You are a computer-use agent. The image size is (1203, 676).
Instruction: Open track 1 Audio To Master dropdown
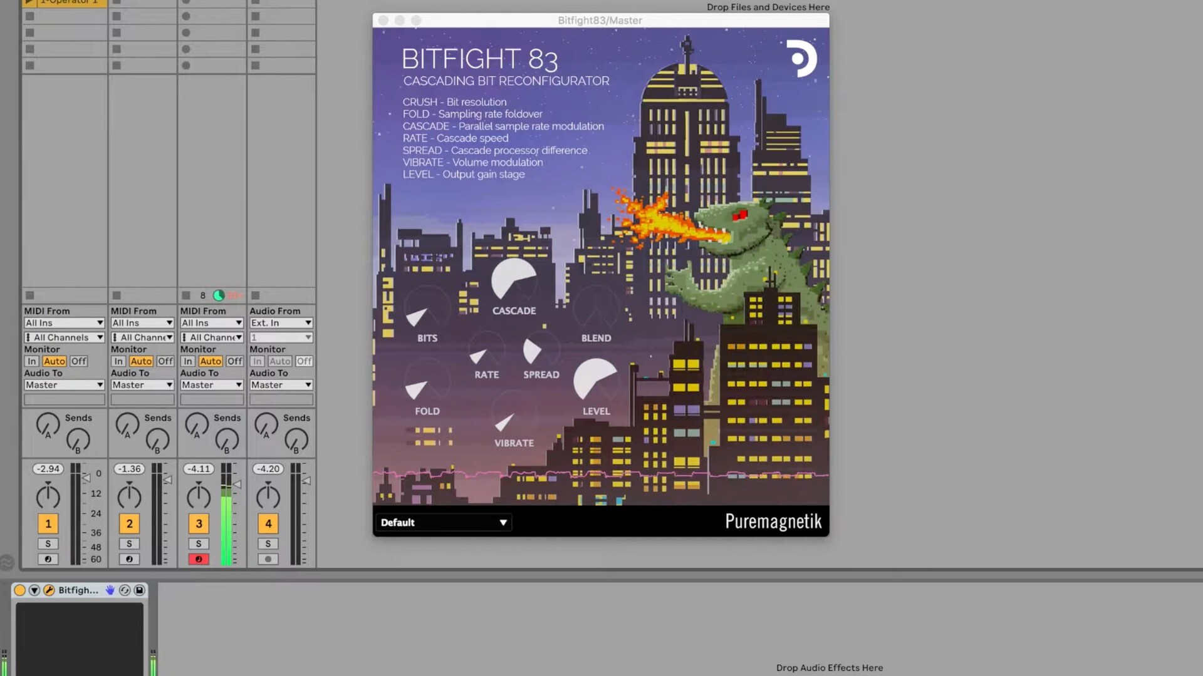[64, 385]
